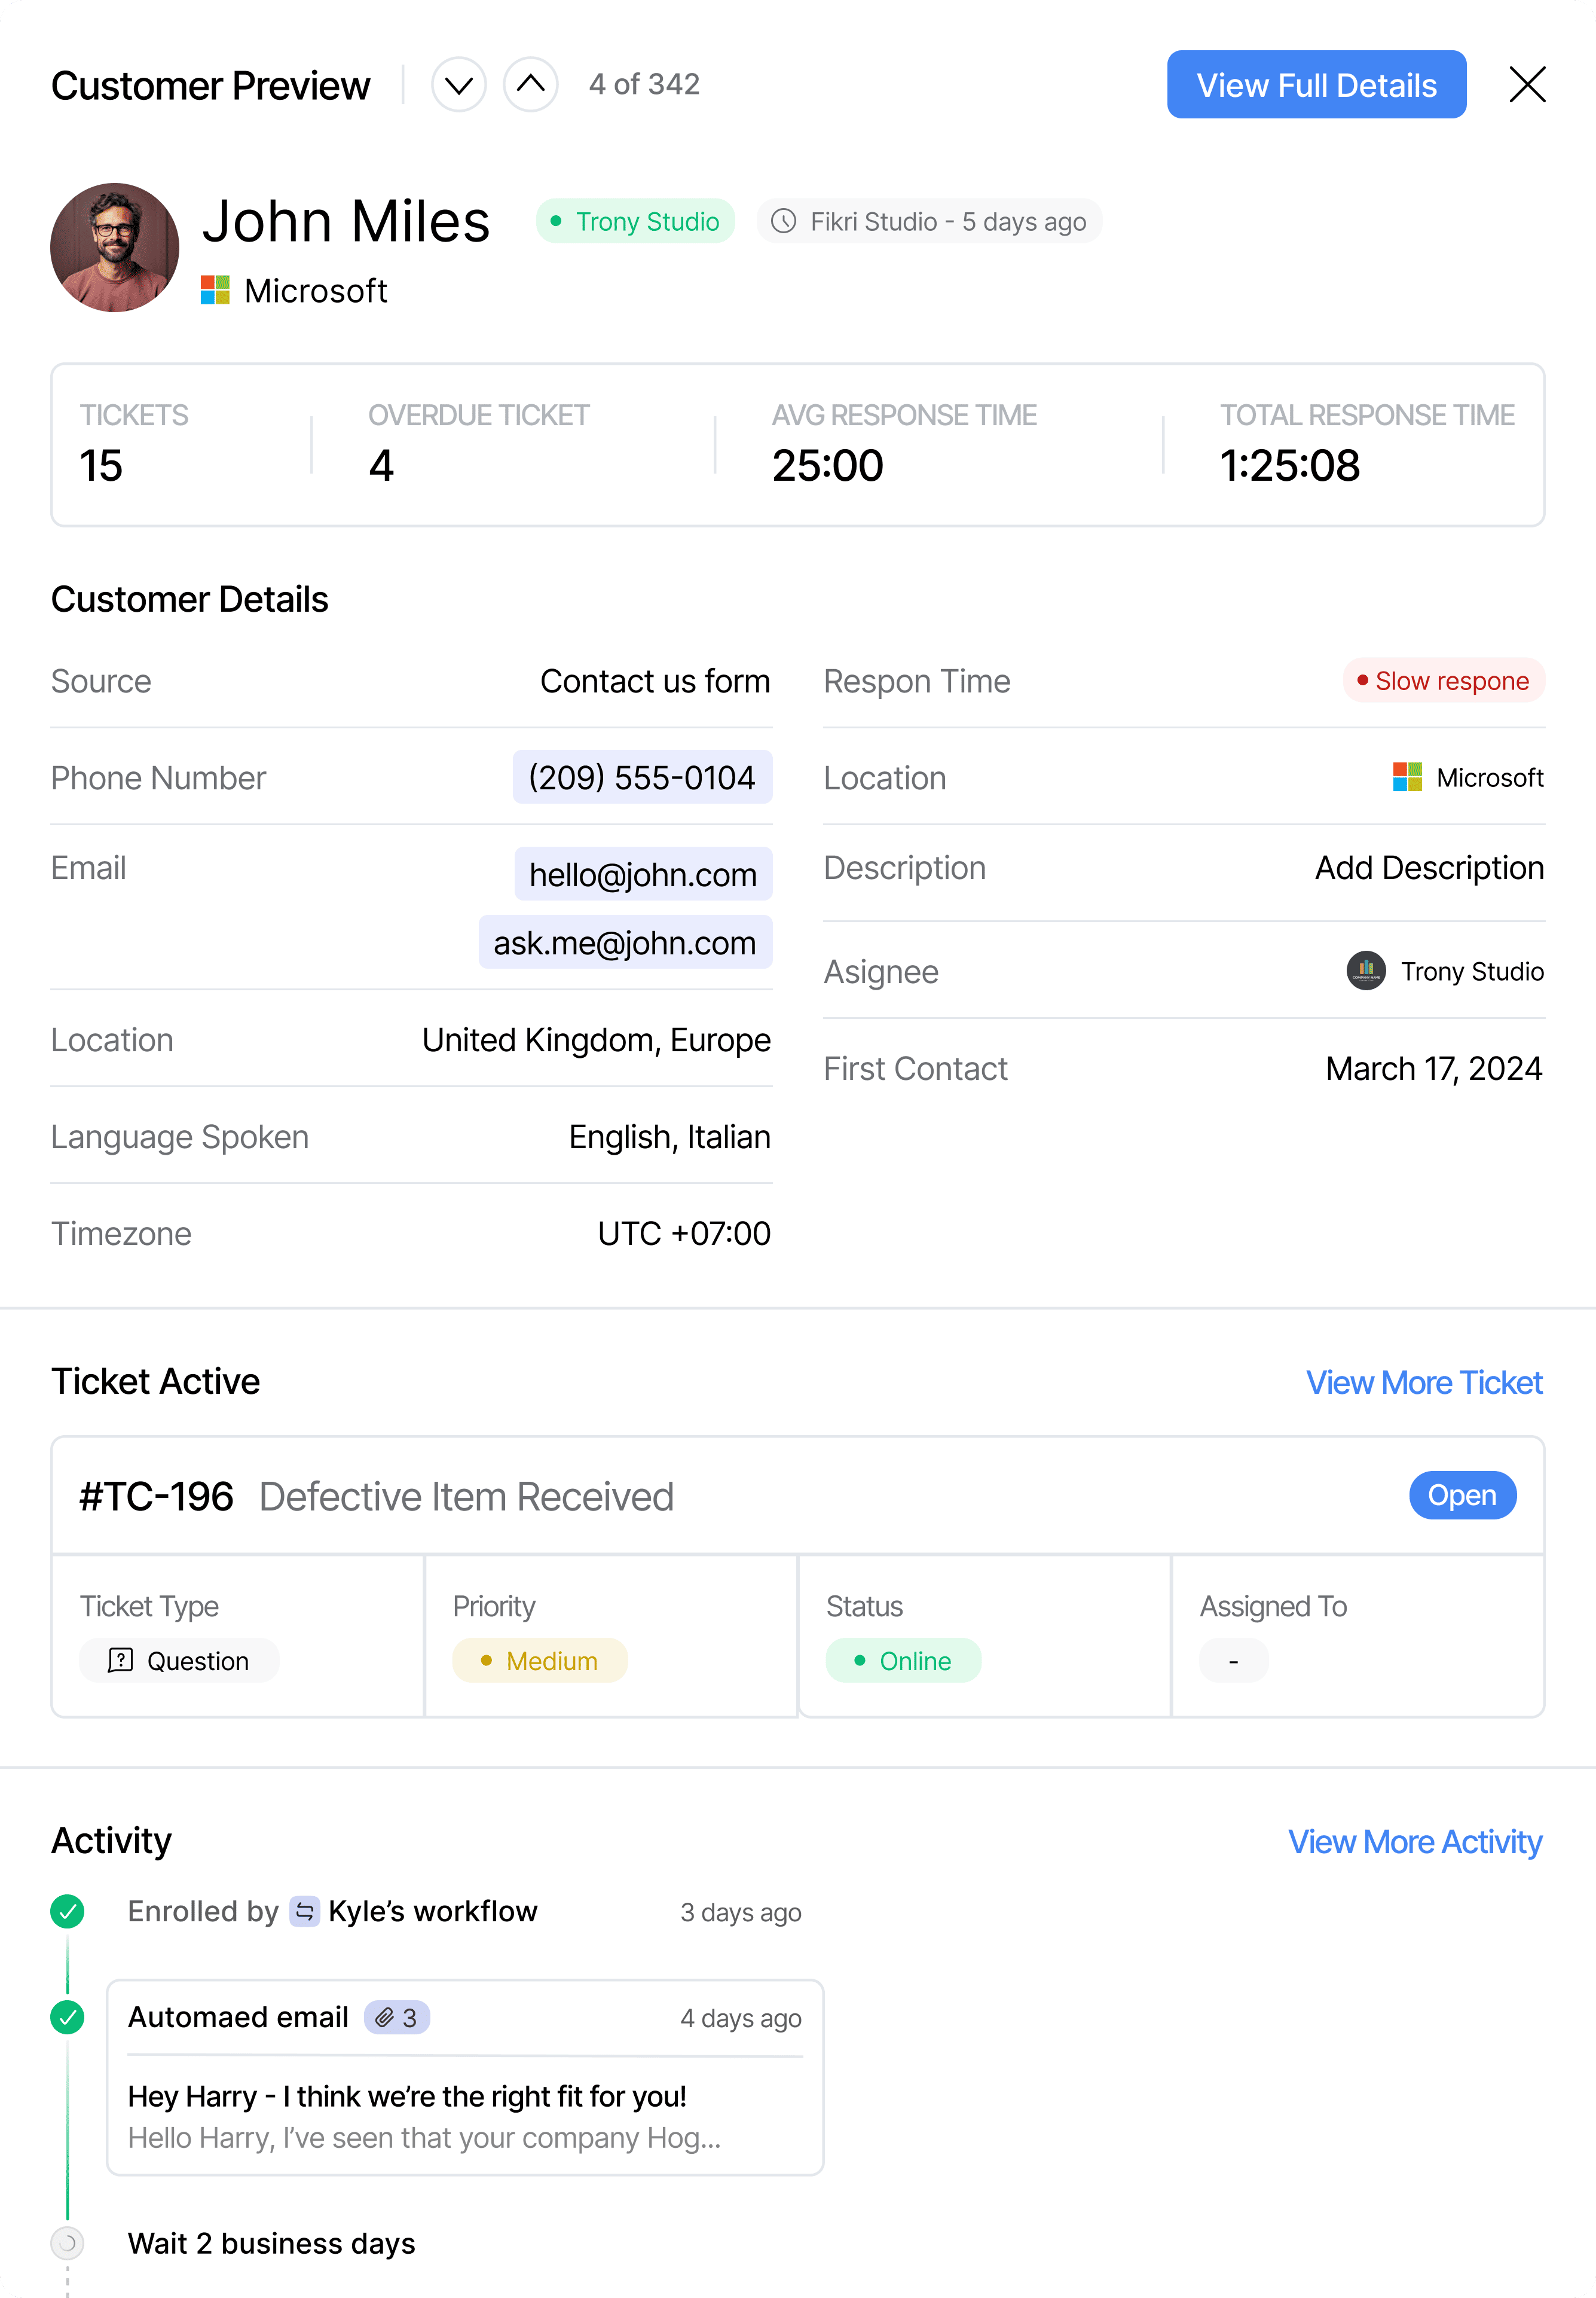Click the green check beside Automaed email
Screen dimensions: 1596x2298
[x=68, y=2017]
